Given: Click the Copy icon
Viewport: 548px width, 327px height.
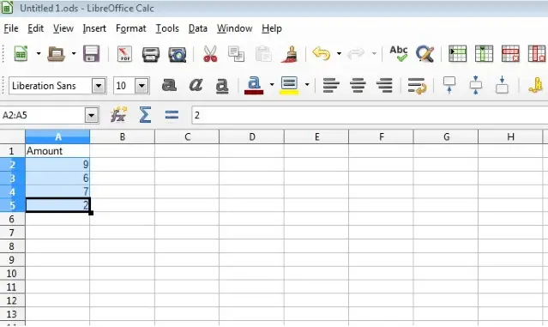Looking at the screenshot, I should [236, 54].
